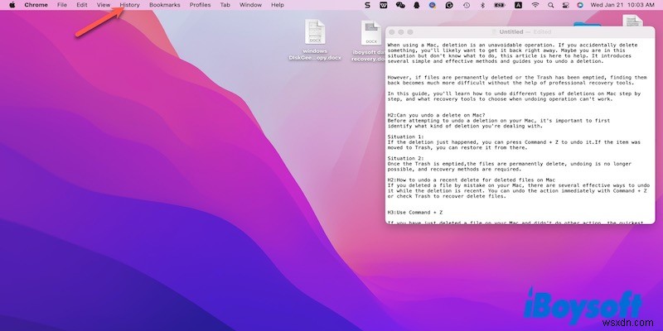Open the Apple menu
The image size is (663, 331).
12,5
